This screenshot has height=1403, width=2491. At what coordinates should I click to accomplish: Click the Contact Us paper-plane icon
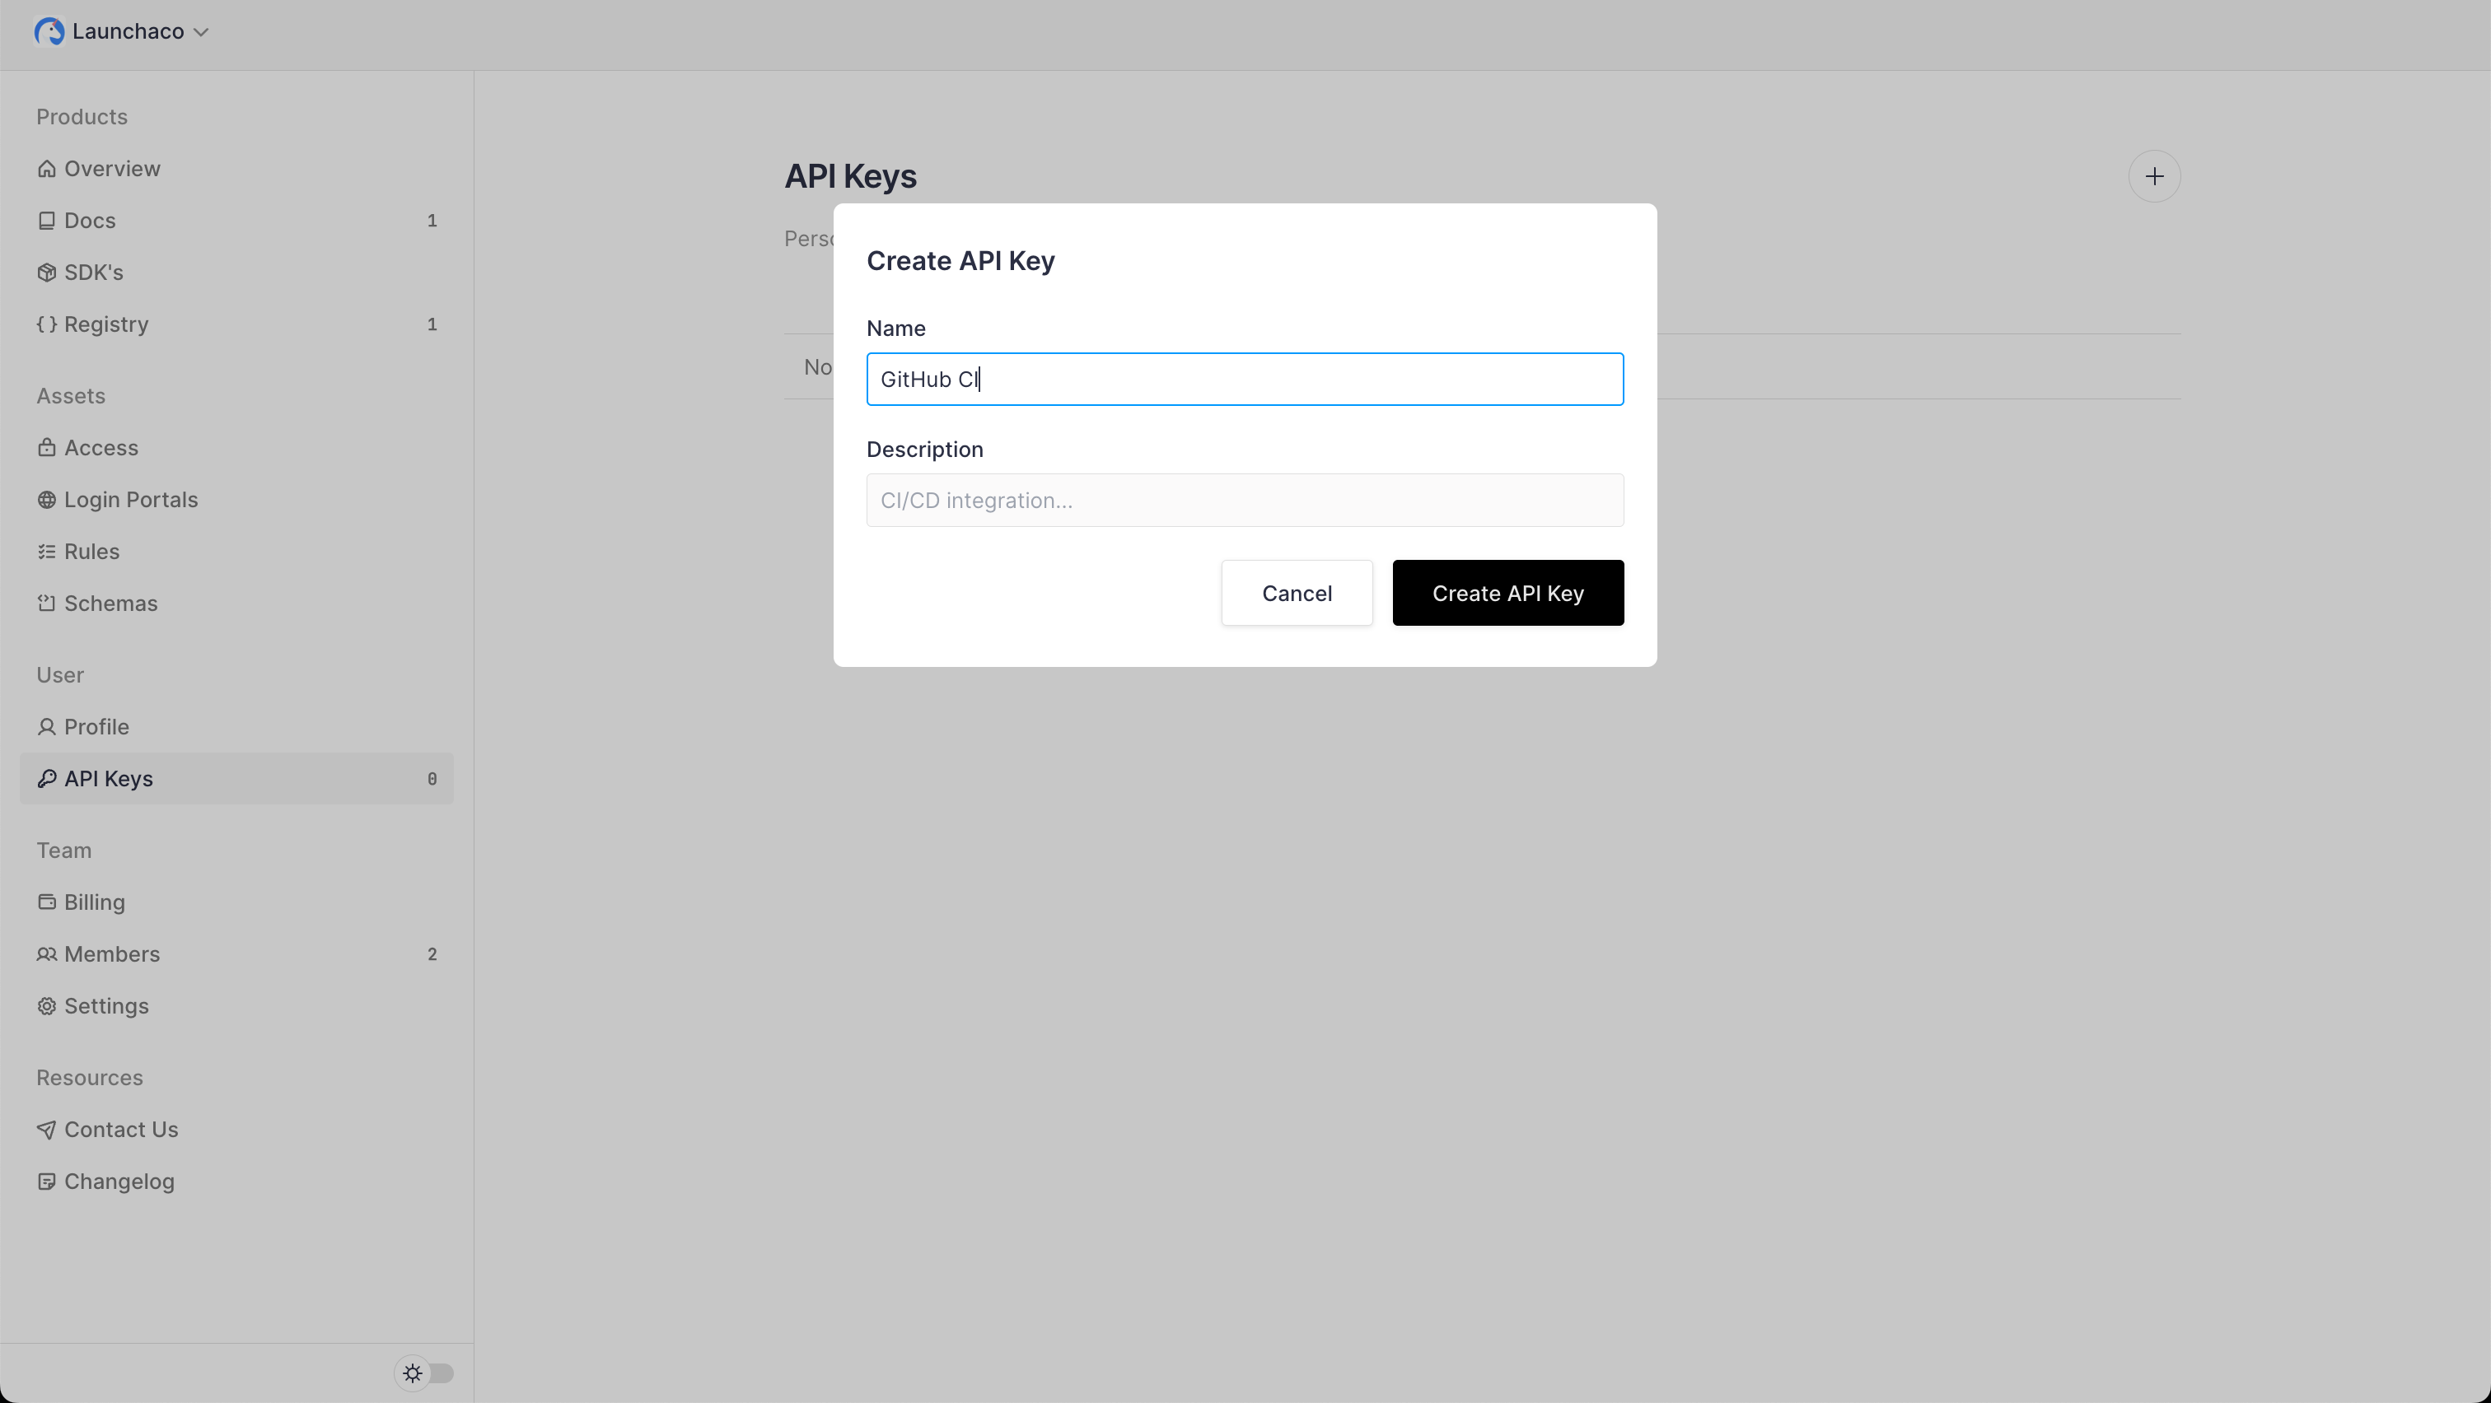pos(46,1130)
